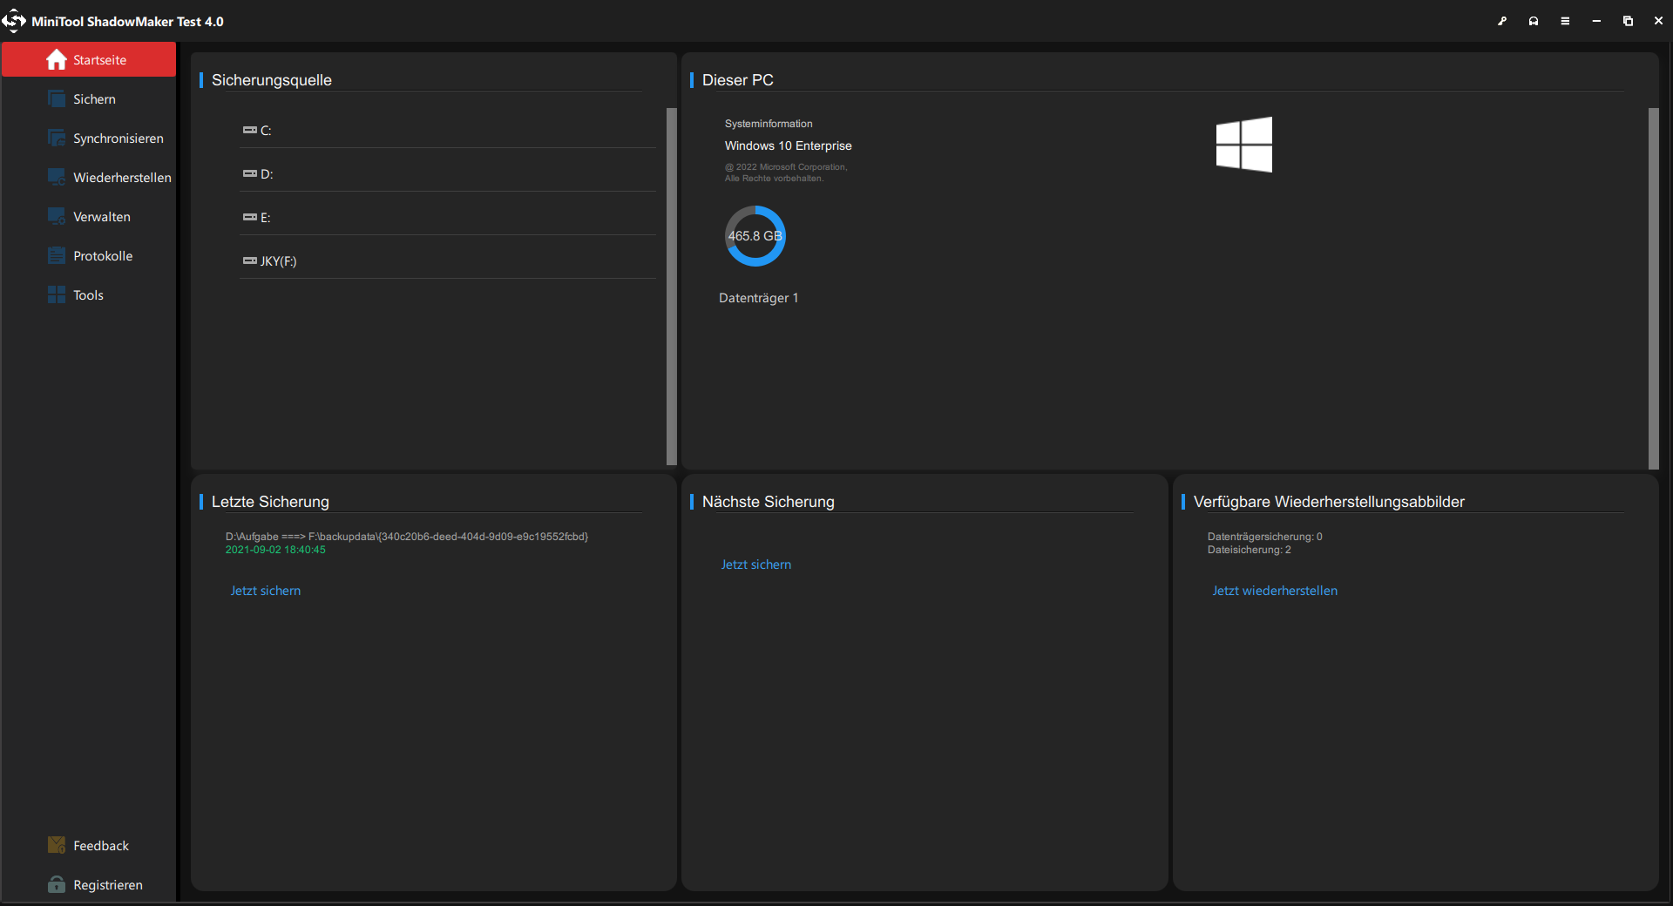The width and height of the screenshot is (1673, 906).
Task: Select drive C: in Sicherungsquelle
Action: click(448, 131)
